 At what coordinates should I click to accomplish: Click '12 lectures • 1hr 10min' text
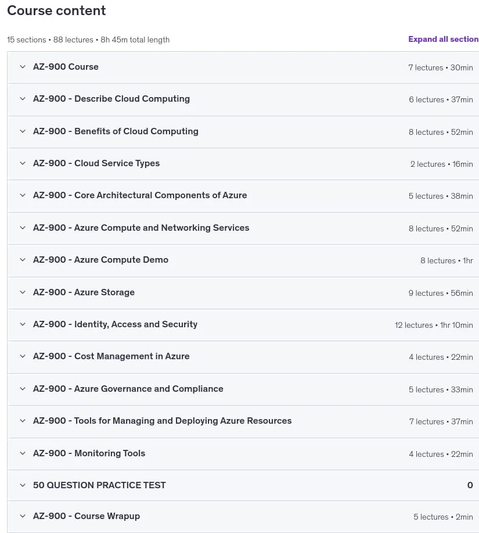434,325
